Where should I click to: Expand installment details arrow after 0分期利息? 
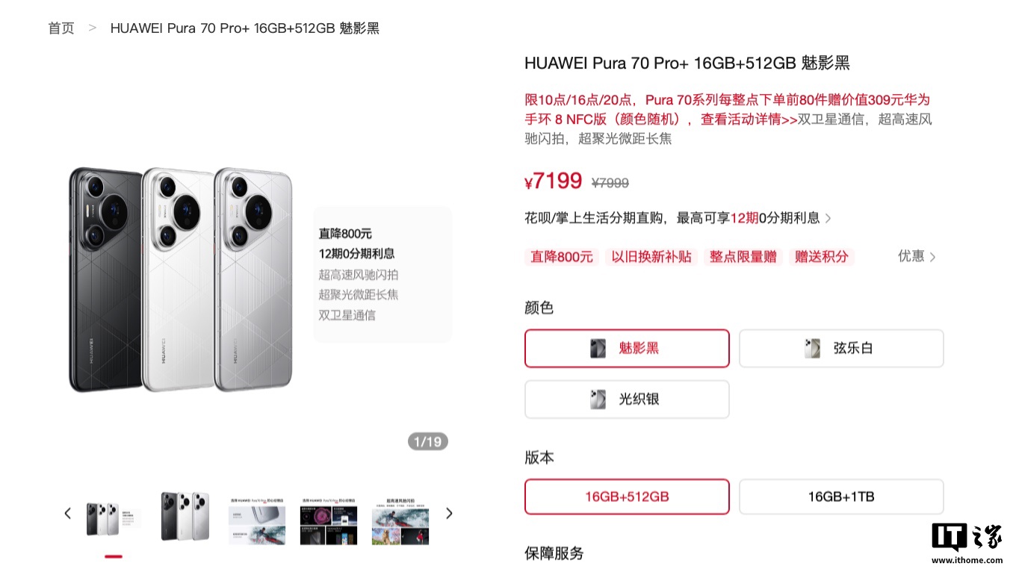(x=828, y=218)
